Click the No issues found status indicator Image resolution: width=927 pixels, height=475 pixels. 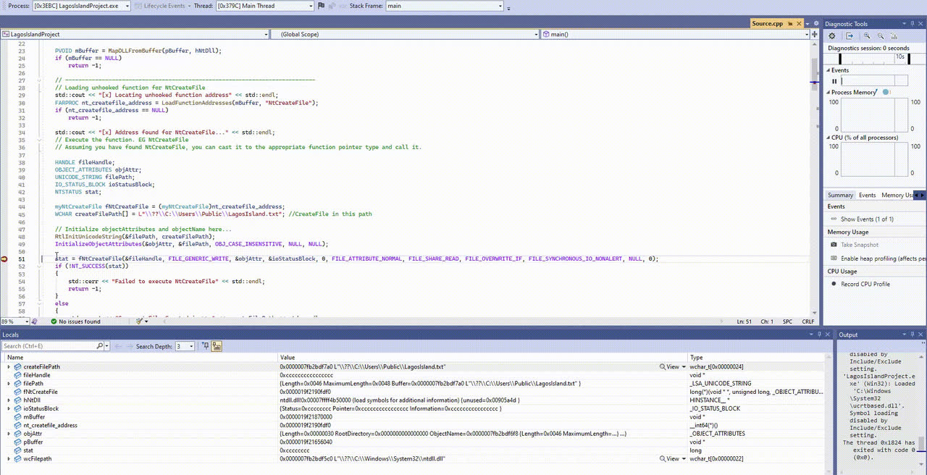pyautogui.click(x=75, y=321)
